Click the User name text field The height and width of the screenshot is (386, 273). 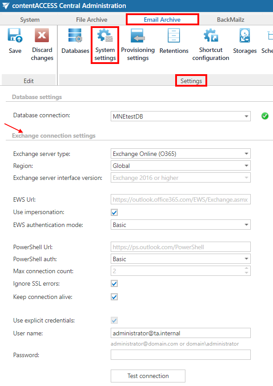181,333
